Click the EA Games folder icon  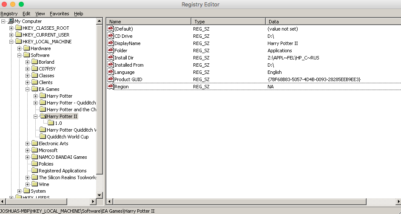point(35,89)
